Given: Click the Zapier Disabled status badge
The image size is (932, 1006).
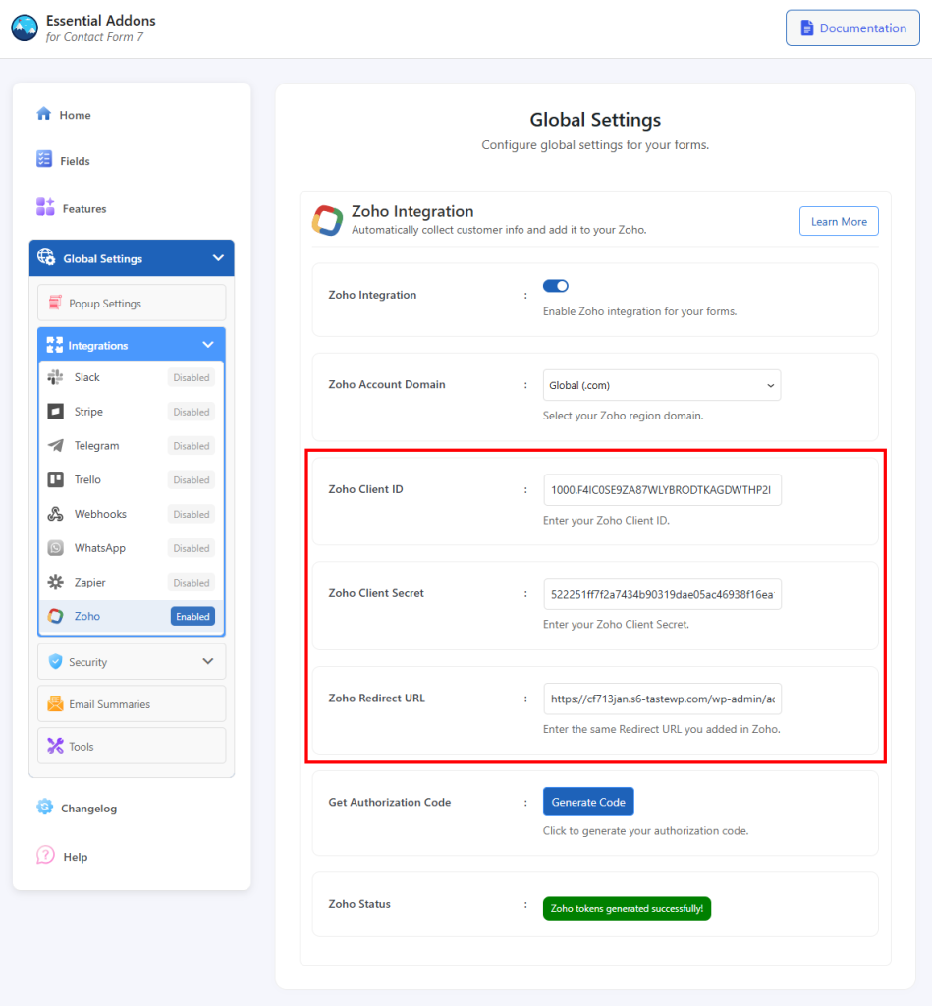Looking at the screenshot, I should 192,582.
